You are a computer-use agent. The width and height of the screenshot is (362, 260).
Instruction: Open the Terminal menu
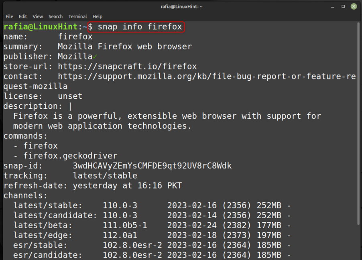tap(77, 16)
